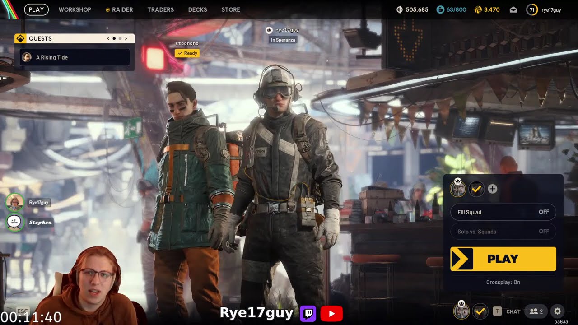
Task: Click the teal stash capacity icon
Action: [x=440, y=9]
